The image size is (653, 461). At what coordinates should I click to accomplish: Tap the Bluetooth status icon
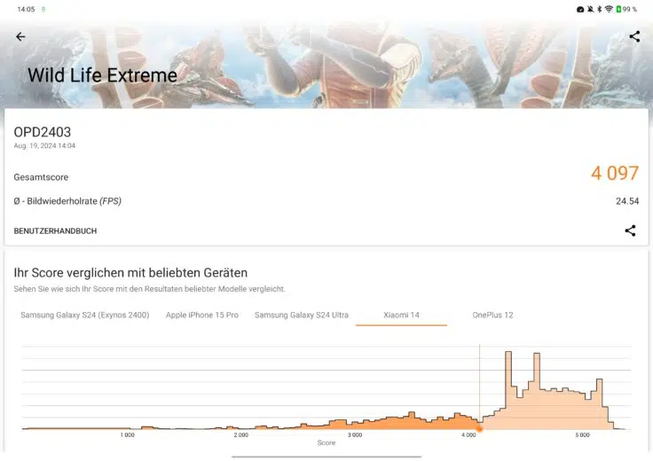point(600,9)
